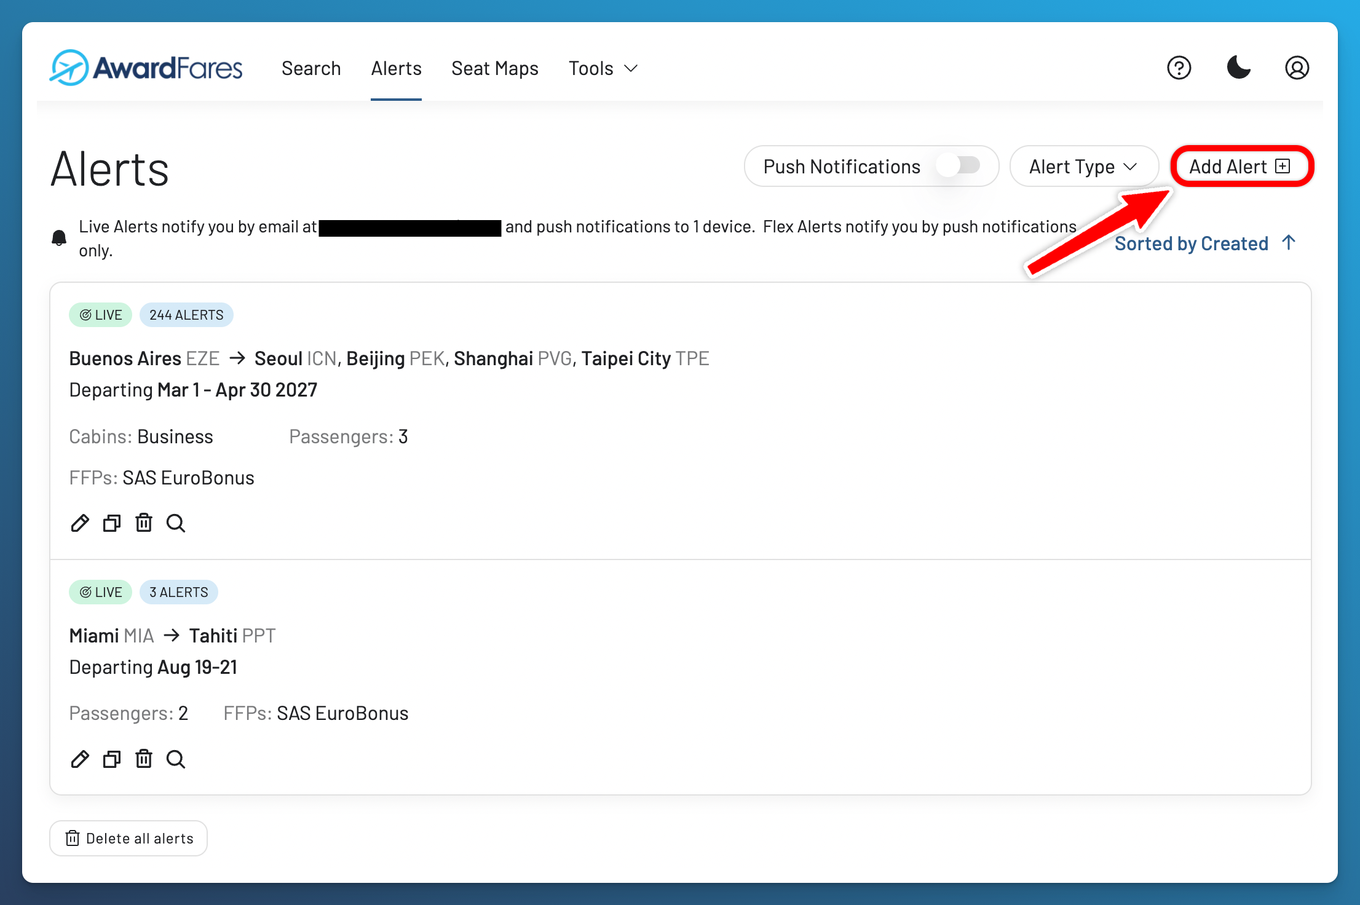Open the help question mark icon
The image size is (1360, 905).
pos(1179,68)
